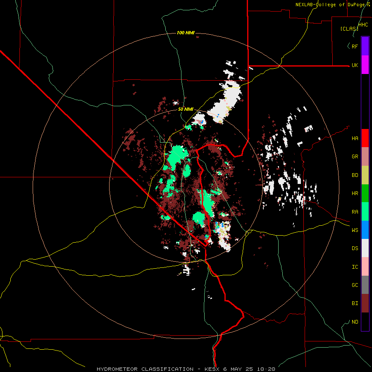372x372 pixels.
Task: Click the HR legend label
Action: 355,193
